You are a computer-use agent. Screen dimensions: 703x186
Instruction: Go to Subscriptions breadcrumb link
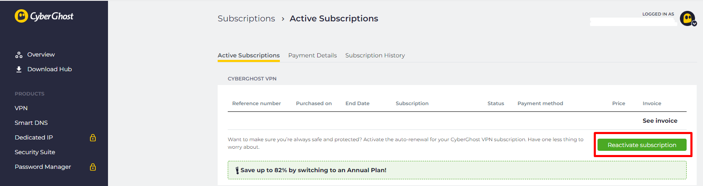click(x=246, y=18)
